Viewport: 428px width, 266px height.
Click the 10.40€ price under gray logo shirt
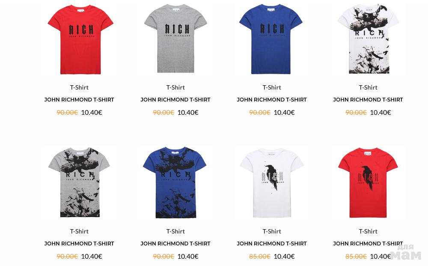tap(188, 113)
